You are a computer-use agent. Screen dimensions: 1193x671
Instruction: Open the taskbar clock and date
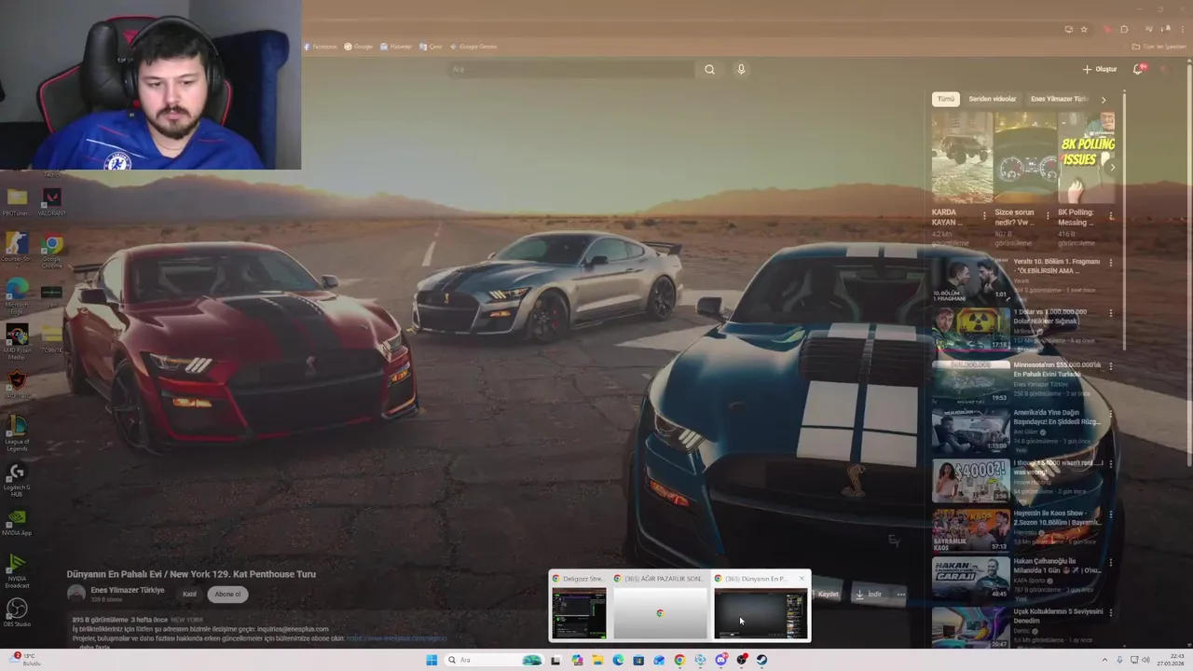(1170, 660)
